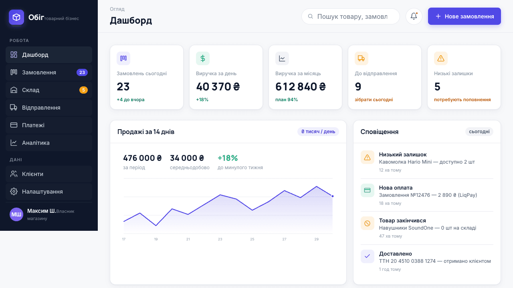The width and height of the screenshot is (513, 288).
Task: Click the сьогодні chip in Сповіщення
Action: (x=479, y=132)
